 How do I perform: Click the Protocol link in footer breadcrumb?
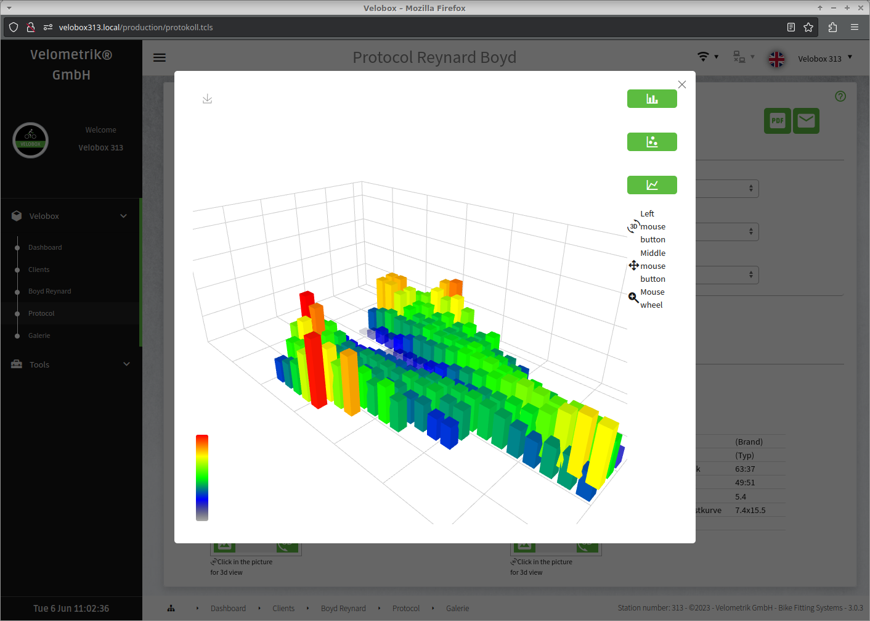pyautogui.click(x=405, y=608)
